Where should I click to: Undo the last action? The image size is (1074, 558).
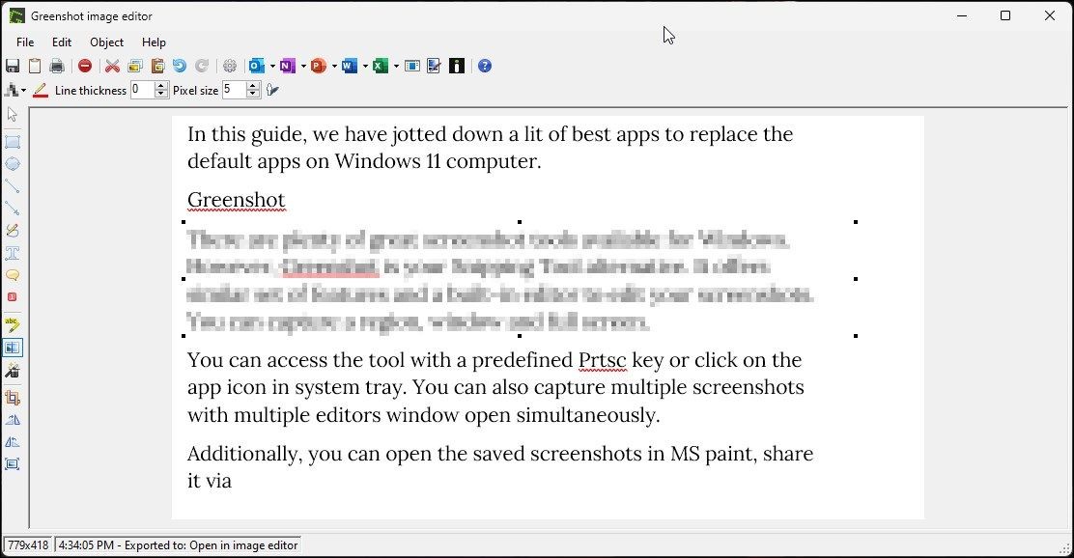point(180,66)
